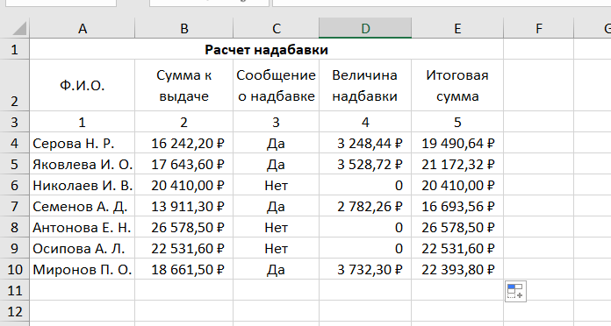Click the amount 26 578,50 ₽ in column B

184,227
